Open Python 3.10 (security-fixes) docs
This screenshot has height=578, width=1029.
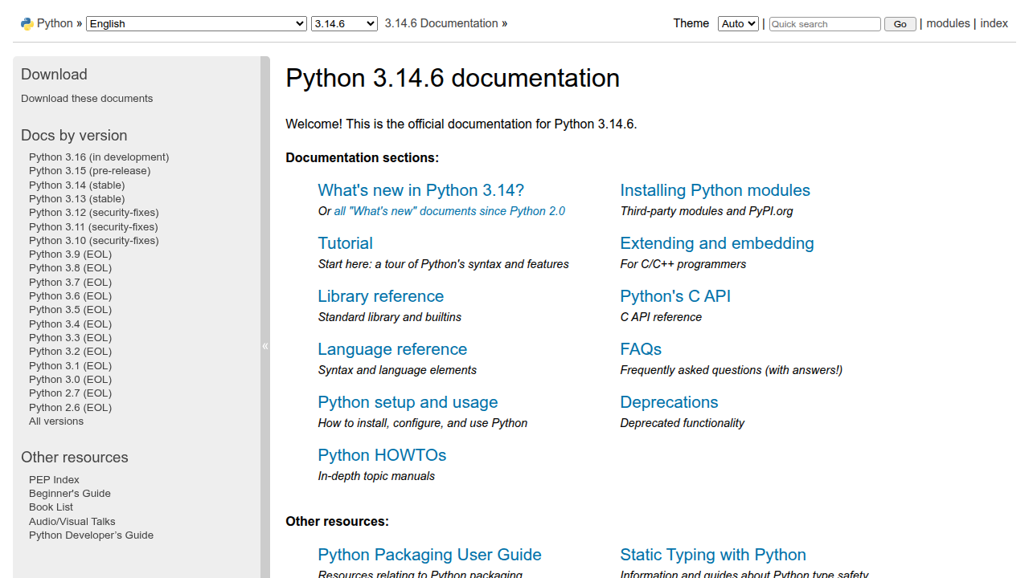tap(94, 241)
